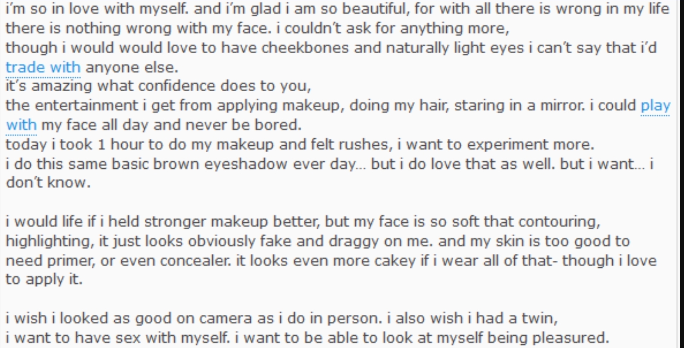
Task: Click the blue 'play' link text
Action: 655,106
